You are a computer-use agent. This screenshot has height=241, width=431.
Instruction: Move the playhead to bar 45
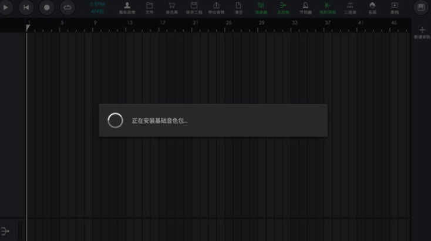[x=394, y=23]
